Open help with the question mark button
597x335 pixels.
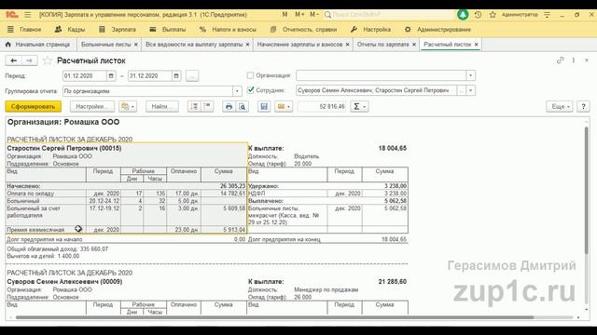[583, 107]
